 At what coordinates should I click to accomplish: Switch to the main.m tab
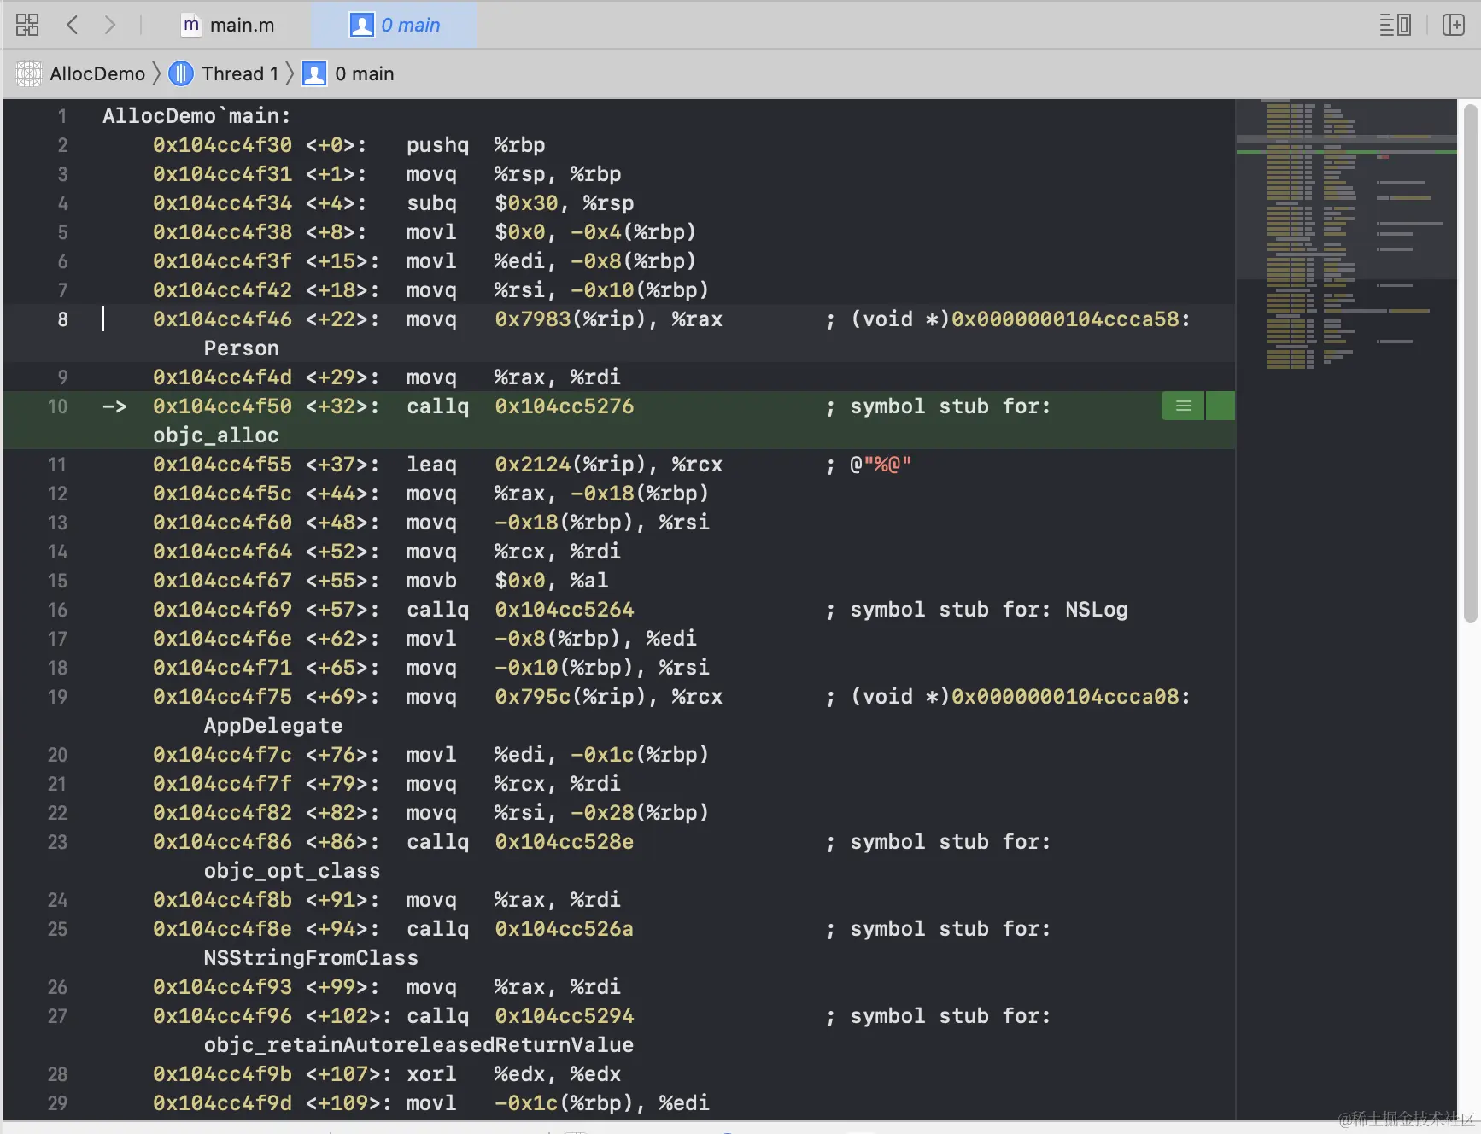click(229, 25)
